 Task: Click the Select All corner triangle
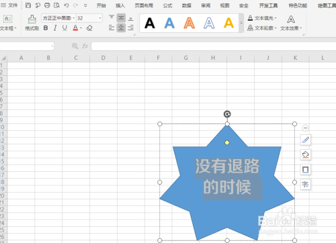pyautogui.click(x=3, y=58)
